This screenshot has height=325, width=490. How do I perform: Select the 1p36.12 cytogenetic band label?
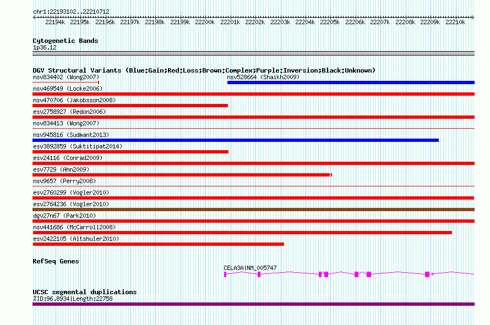[45, 47]
